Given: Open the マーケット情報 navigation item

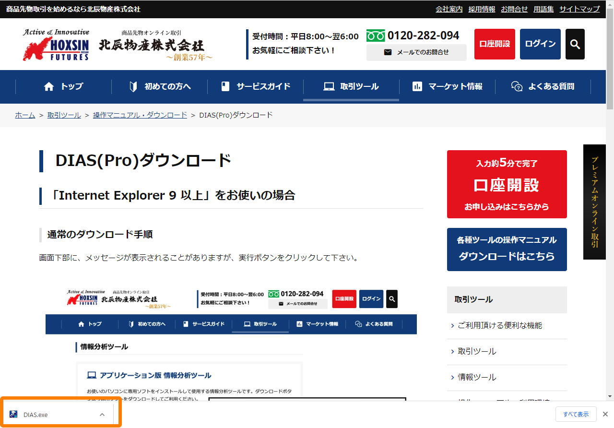Looking at the screenshot, I should [447, 86].
